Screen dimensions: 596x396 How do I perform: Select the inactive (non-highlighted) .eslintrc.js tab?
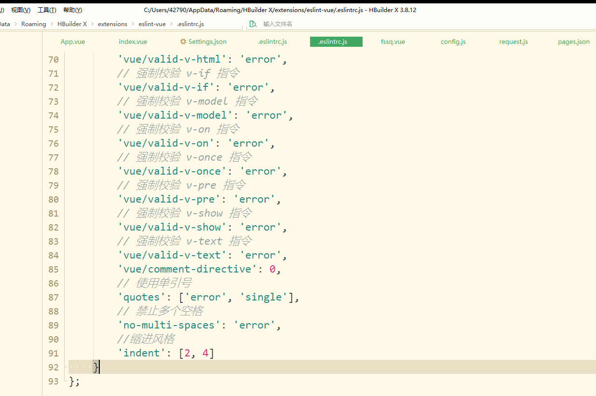pos(272,42)
